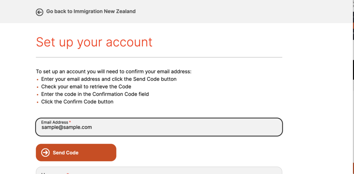This screenshot has height=174, width=354.
Task: Click the "Set up your account" heading
Action: [x=94, y=42]
